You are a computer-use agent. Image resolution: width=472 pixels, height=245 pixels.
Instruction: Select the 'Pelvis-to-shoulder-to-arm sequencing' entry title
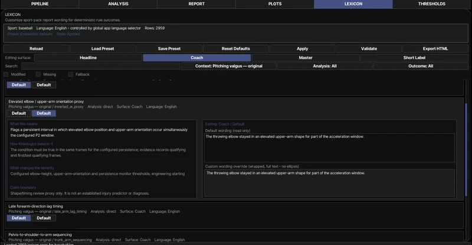(40, 234)
